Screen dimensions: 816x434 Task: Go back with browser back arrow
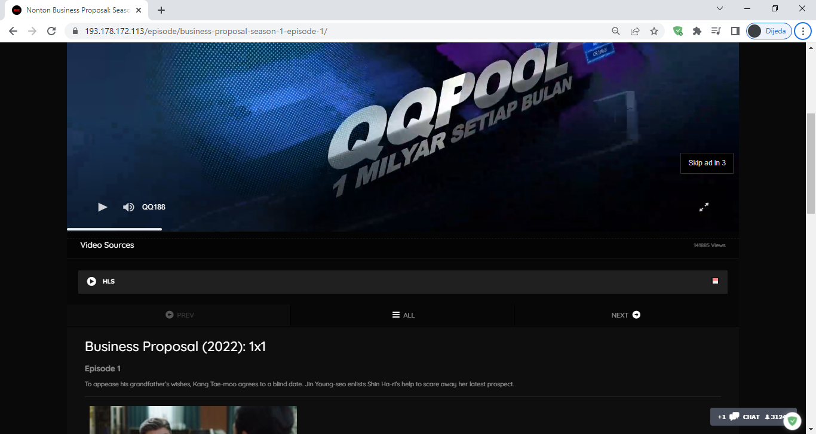point(13,31)
